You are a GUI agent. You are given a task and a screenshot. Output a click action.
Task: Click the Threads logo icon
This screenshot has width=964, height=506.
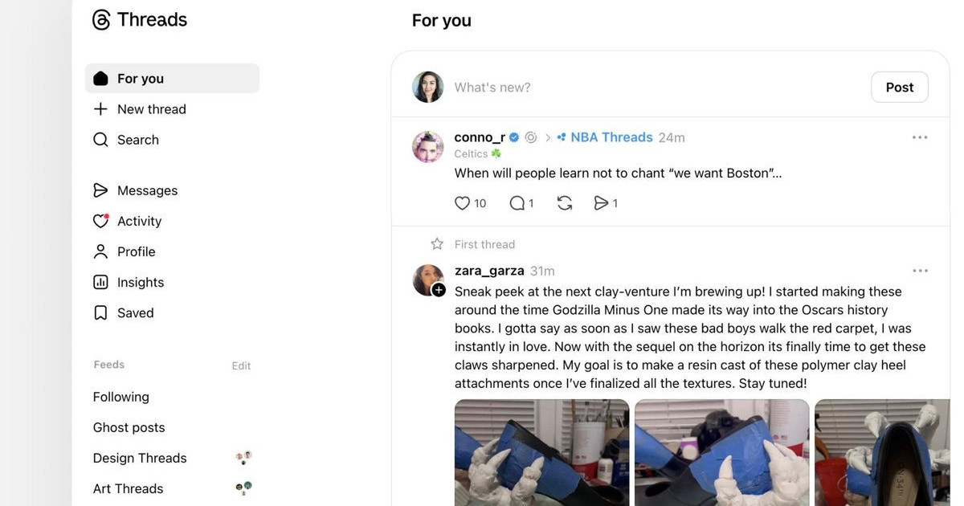pos(101,20)
